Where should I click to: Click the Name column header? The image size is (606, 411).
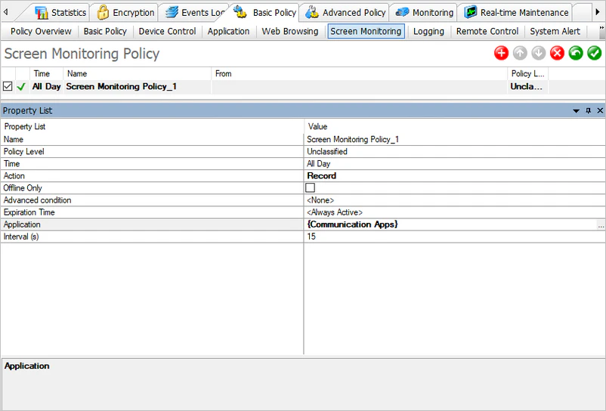pos(138,74)
